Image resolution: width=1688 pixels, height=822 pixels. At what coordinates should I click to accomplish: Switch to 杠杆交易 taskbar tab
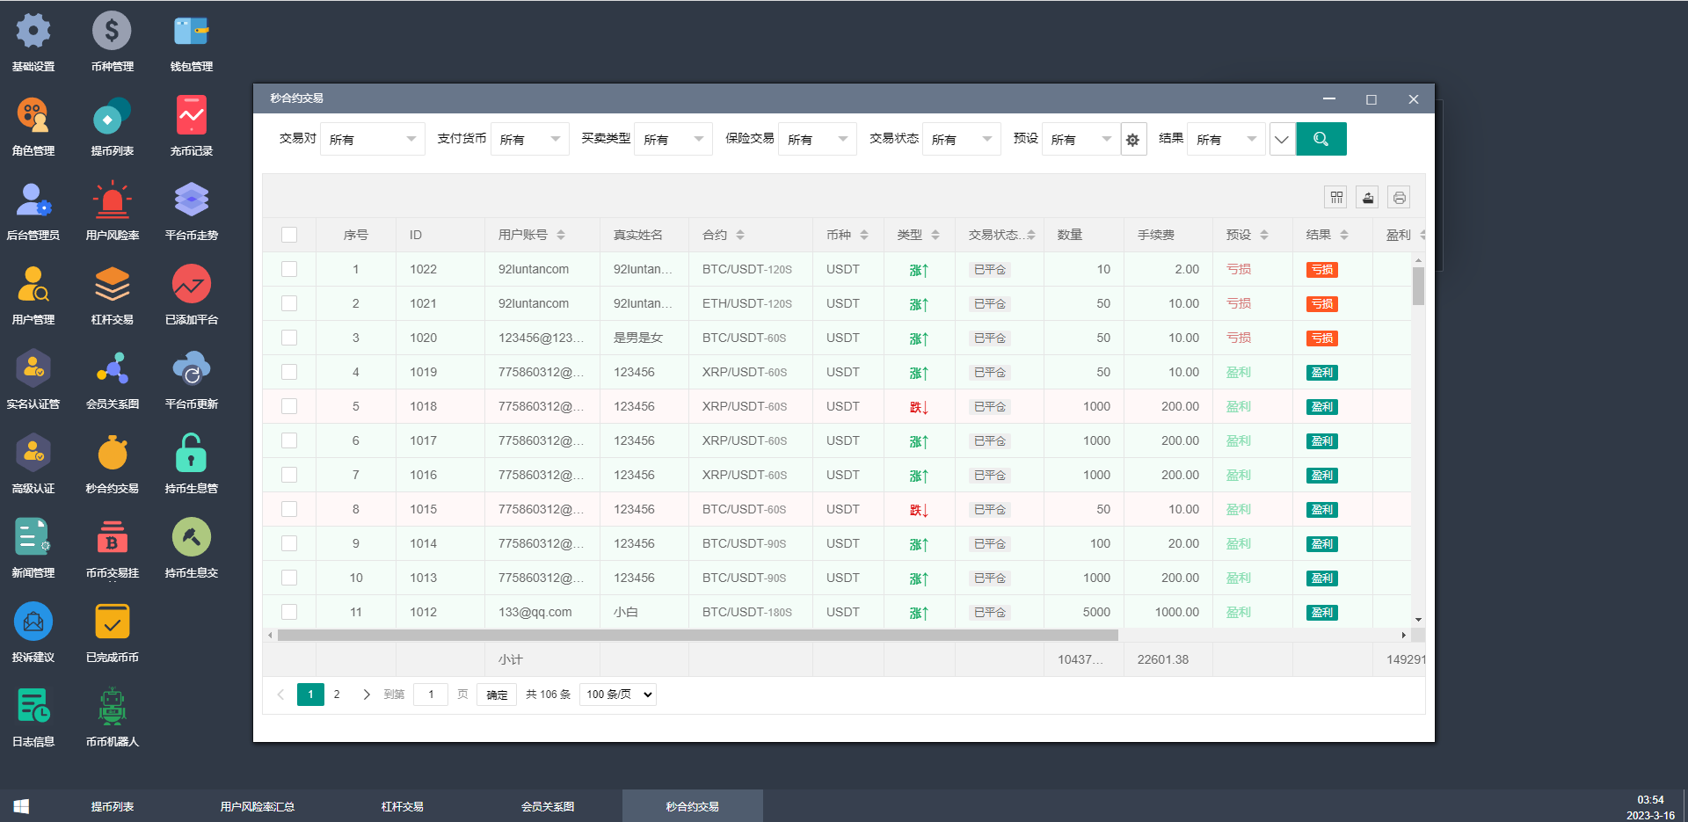(403, 806)
